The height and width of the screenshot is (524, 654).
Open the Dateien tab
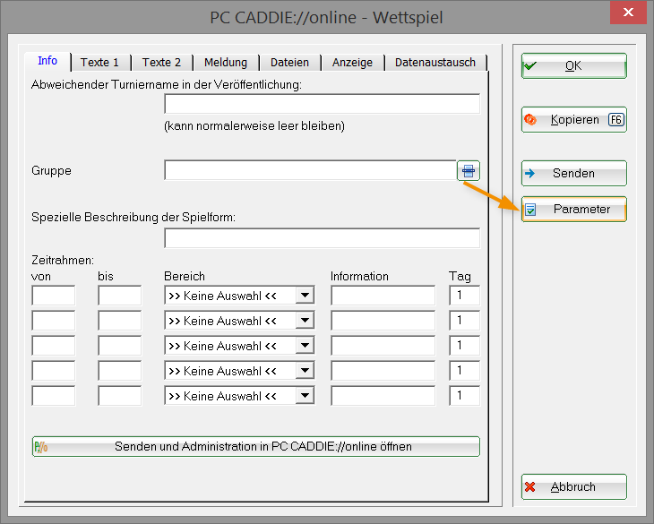point(289,63)
